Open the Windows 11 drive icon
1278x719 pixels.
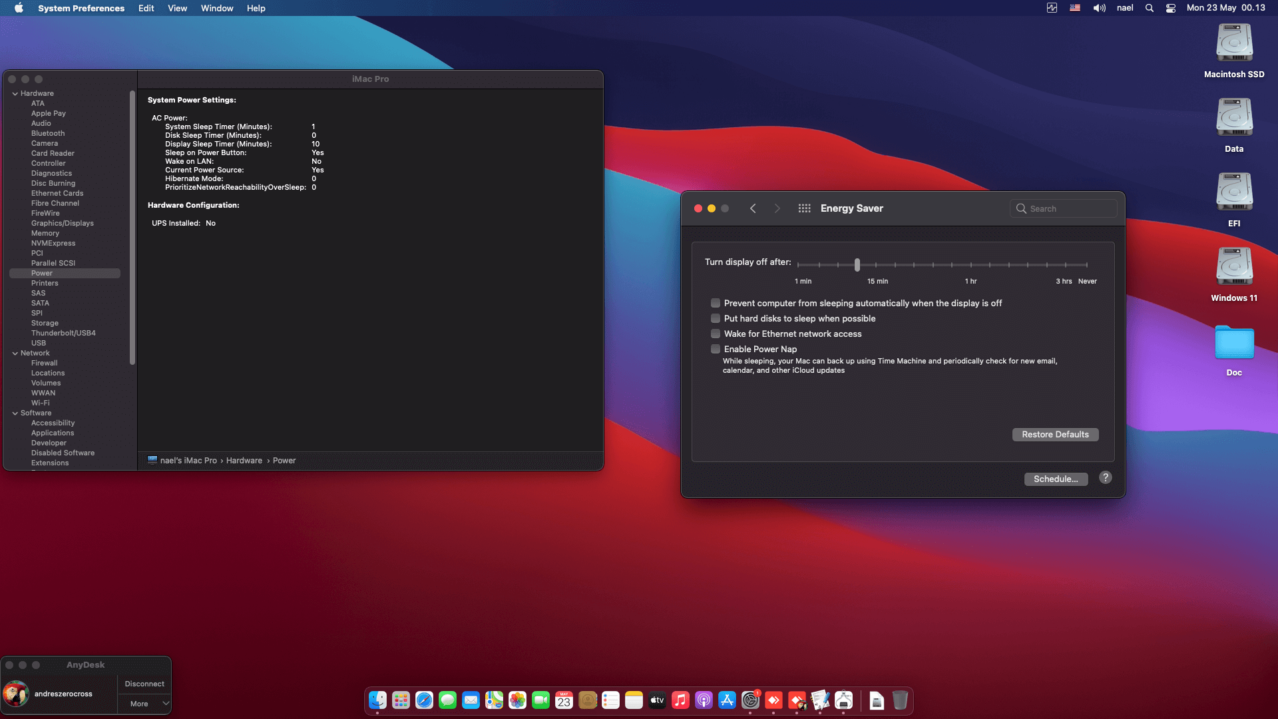point(1234,267)
